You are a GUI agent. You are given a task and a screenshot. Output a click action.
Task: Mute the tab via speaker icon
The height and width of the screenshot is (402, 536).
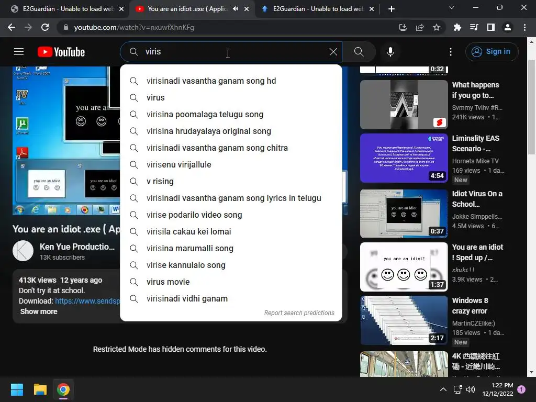click(x=235, y=9)
